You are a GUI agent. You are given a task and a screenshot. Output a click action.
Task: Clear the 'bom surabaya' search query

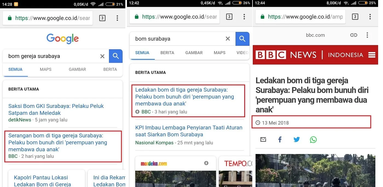click(228, 39)
